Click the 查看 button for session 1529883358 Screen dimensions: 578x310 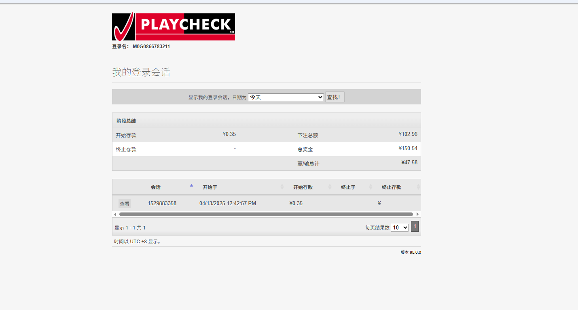click(x=125, y=203)
